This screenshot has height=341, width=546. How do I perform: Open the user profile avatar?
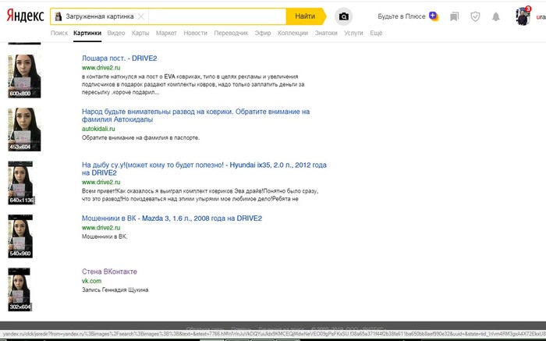[523, 16]
